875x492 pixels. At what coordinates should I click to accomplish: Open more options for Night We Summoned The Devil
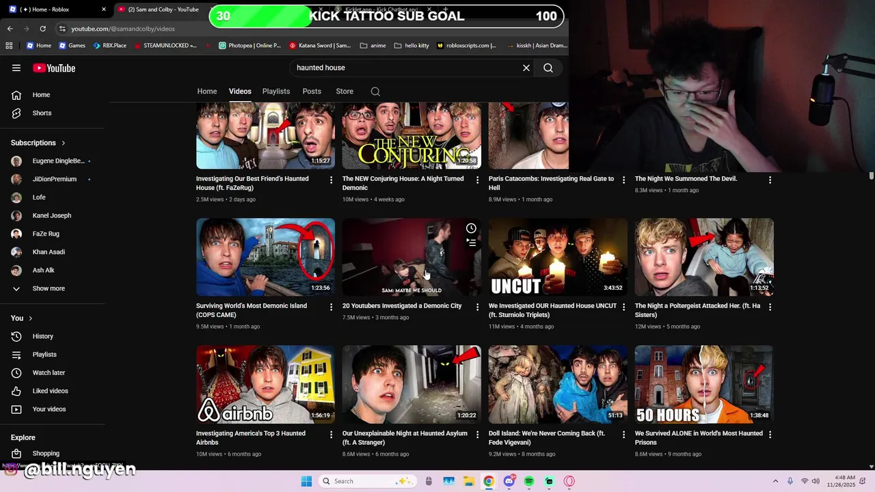770,180
